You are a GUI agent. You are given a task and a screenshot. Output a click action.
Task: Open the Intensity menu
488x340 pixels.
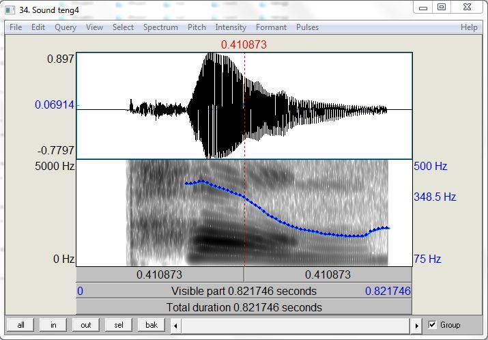coord(231,27)
